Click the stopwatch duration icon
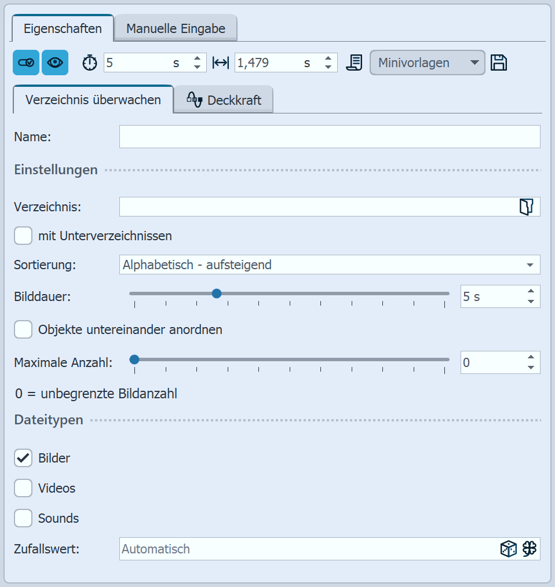Screen dimensions: 555x587 point(90,63)
